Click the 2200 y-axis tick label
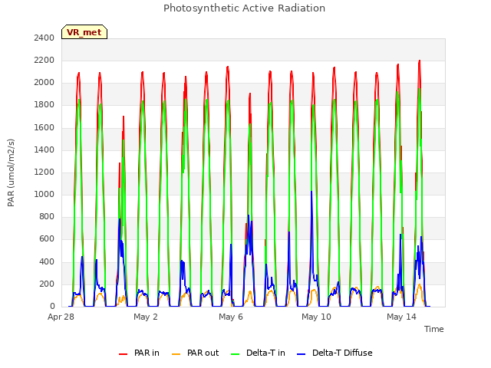The height and width of the screenshot is (368, 491). coord(44,60)
